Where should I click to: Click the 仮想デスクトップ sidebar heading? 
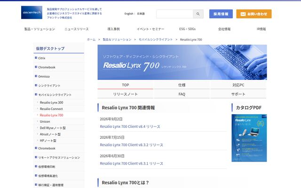point(50,48)
